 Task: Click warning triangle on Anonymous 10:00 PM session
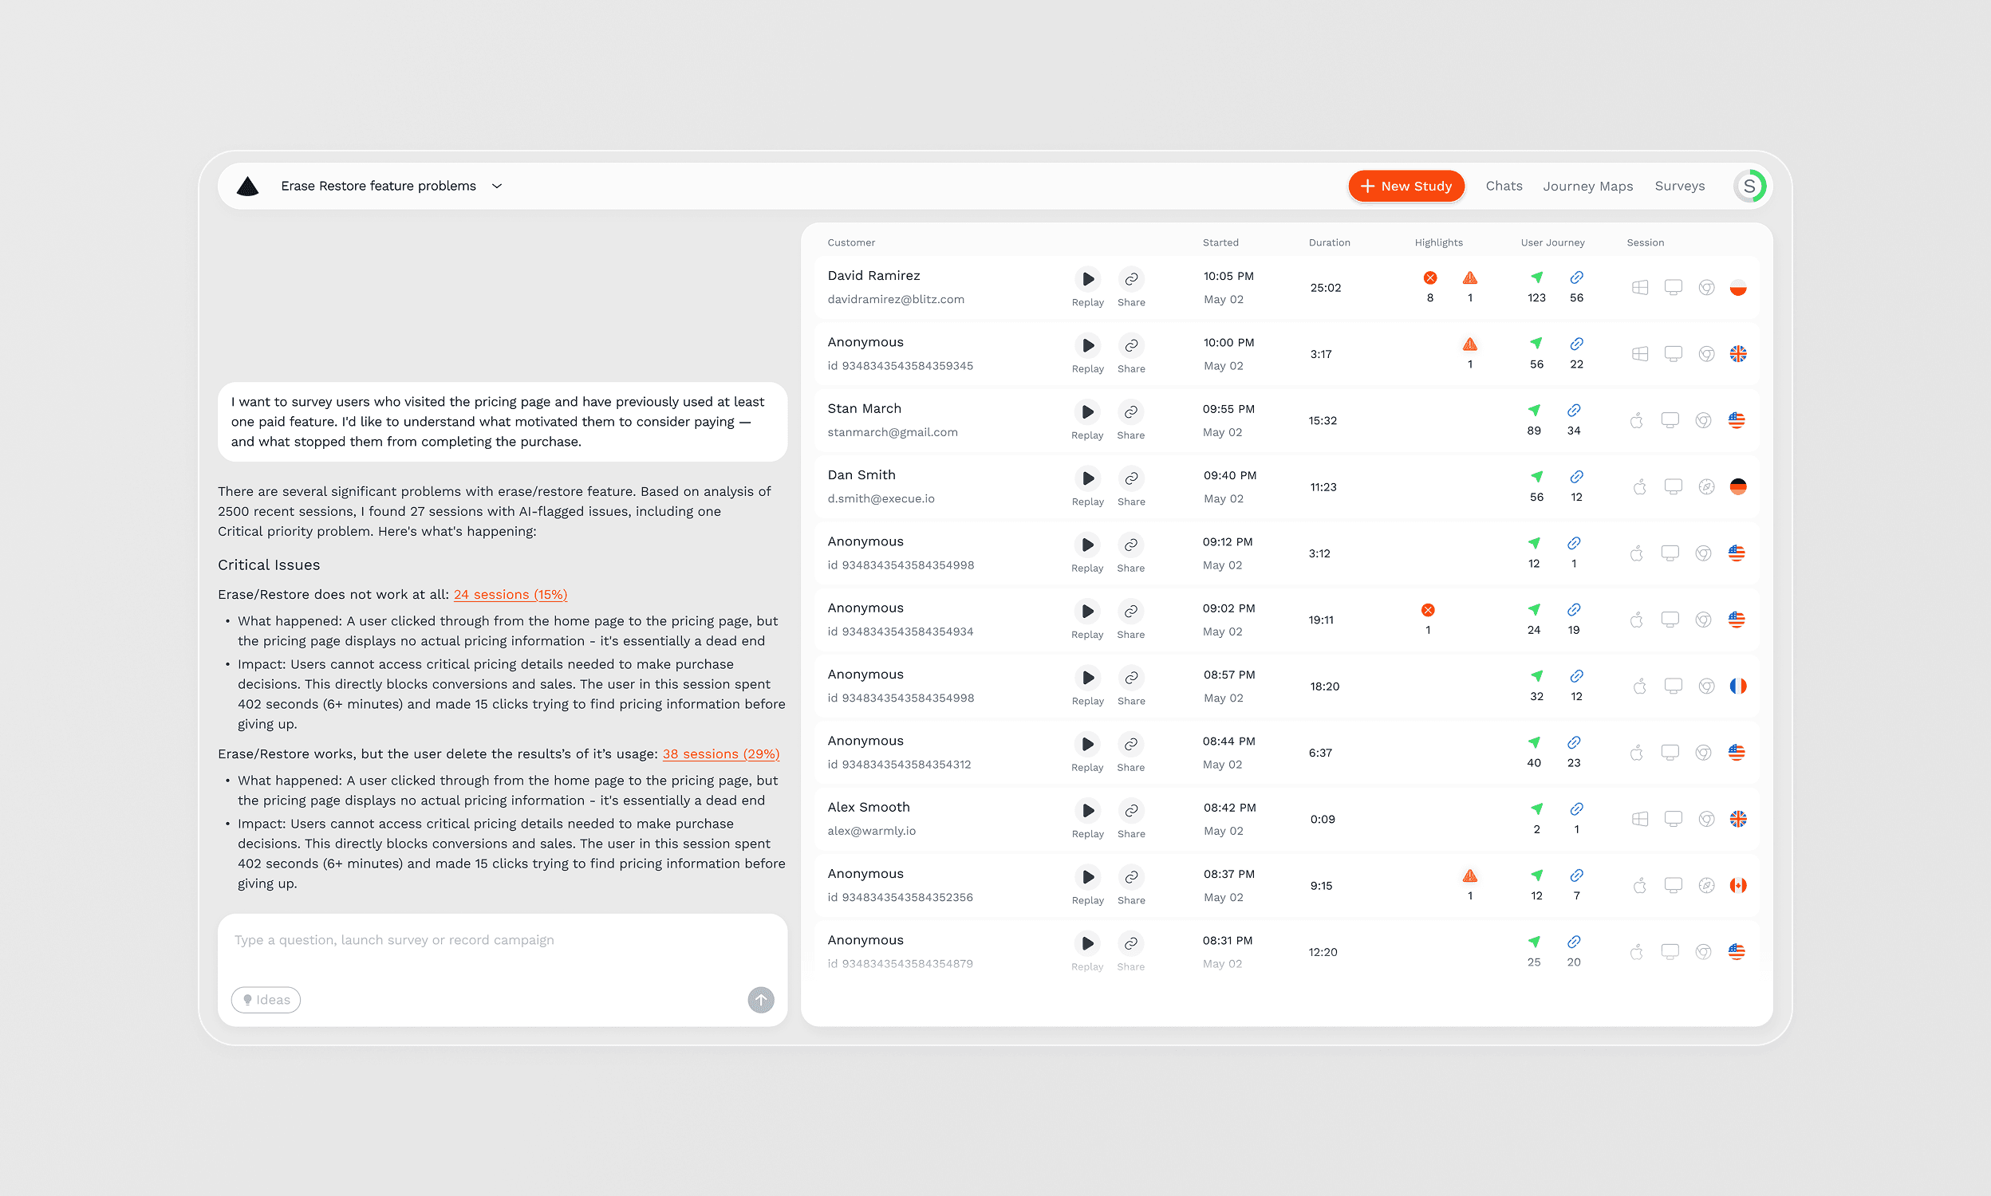[x=1469, y=344]
